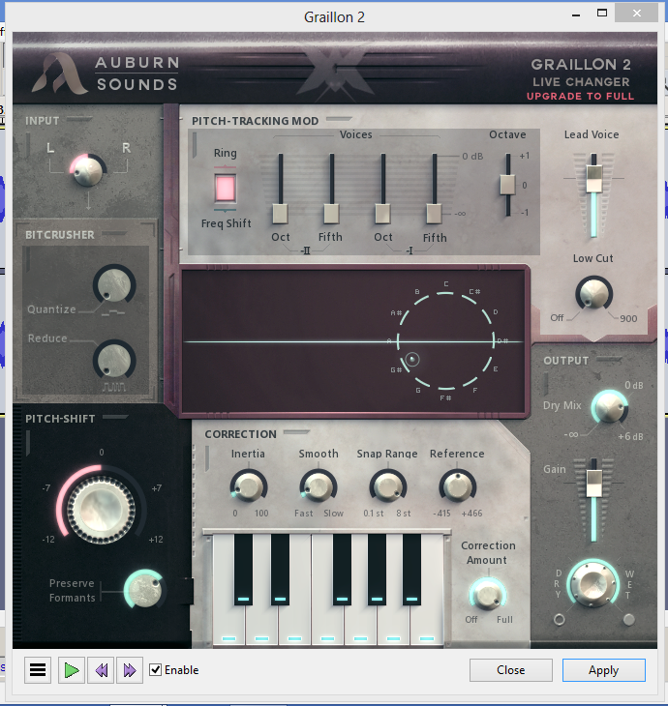Click the Fifth -I voice slider handle
Image resolution: width=668 pixels, height=706 pixels.
[x=435, y=214]
